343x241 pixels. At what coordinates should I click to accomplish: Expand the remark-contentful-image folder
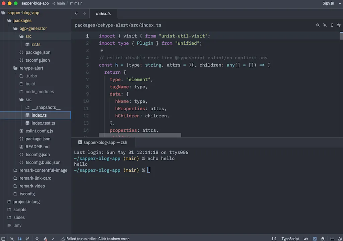pos(36,170)
